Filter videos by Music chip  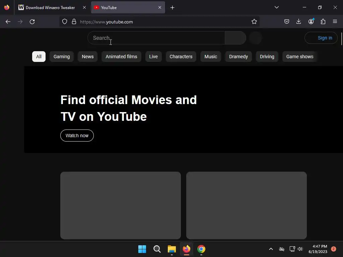click(x=211, y=57)
